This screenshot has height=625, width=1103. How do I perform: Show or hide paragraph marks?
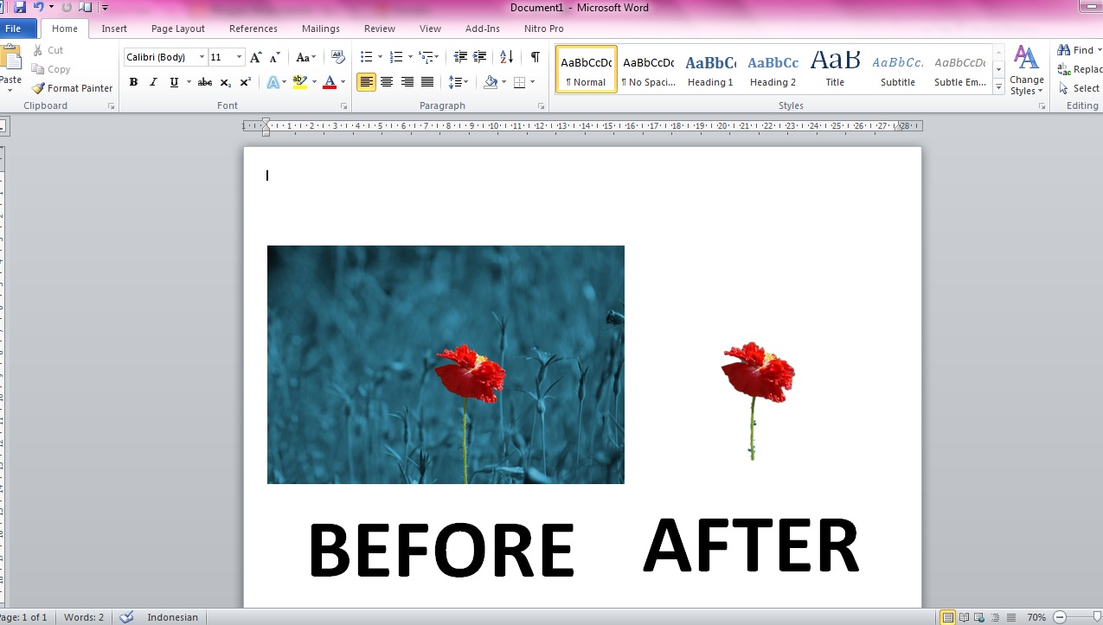tap(535, 57)
